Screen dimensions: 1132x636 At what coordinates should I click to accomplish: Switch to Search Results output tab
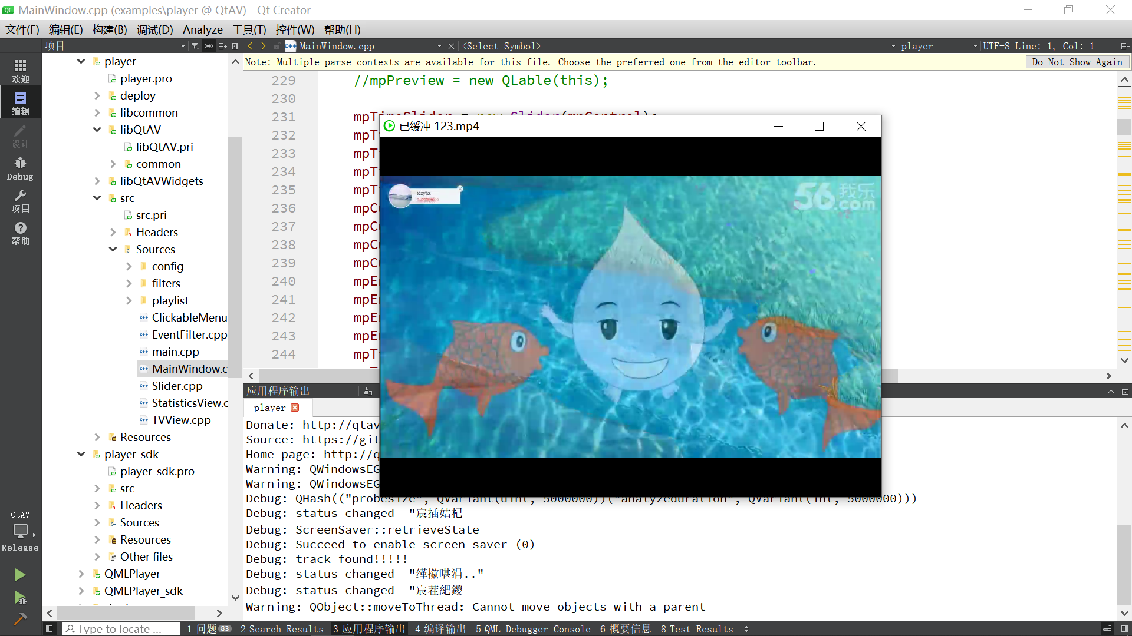tap(282, 629)
